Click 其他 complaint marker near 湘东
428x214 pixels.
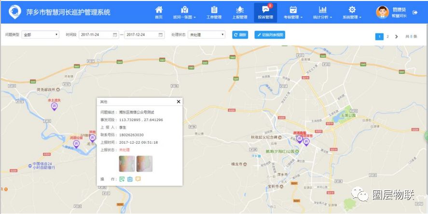93,138
